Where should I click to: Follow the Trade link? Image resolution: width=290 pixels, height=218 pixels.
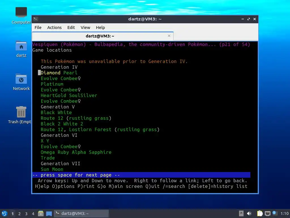(x=48, y=158)
